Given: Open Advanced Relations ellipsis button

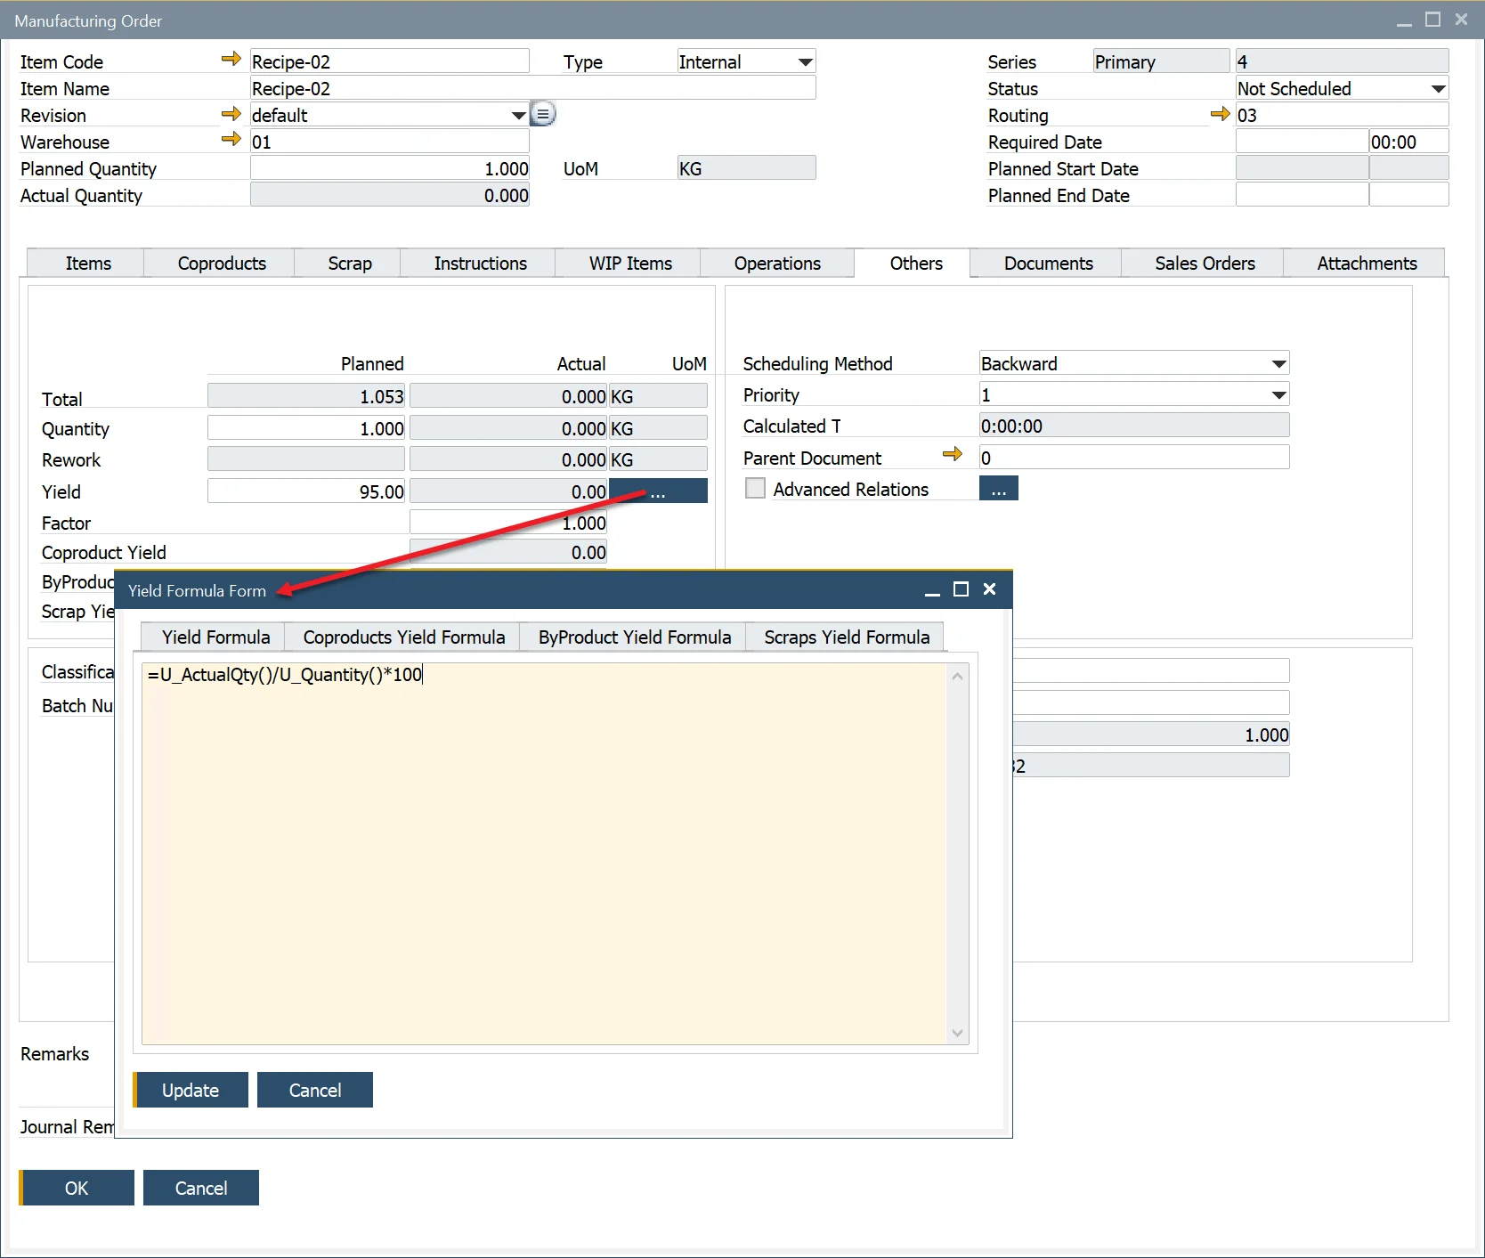Looking at the screenshot, I should tap(998, 489).
